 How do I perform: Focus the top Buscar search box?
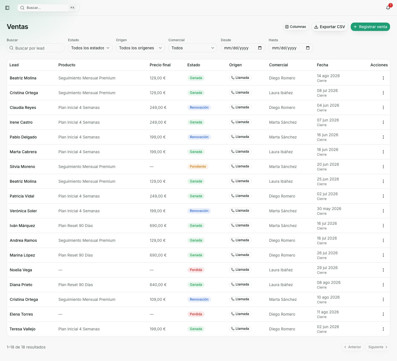48,8
